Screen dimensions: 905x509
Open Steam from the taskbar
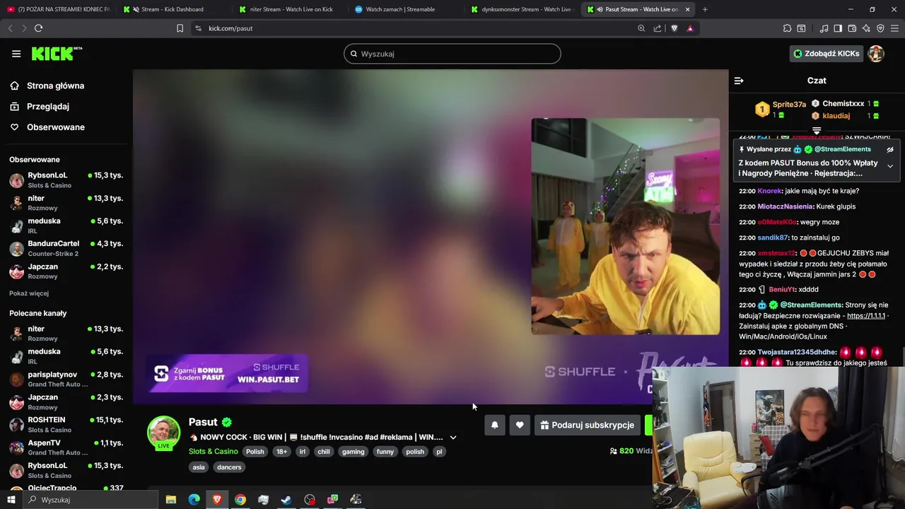click(x=286, y=500)
